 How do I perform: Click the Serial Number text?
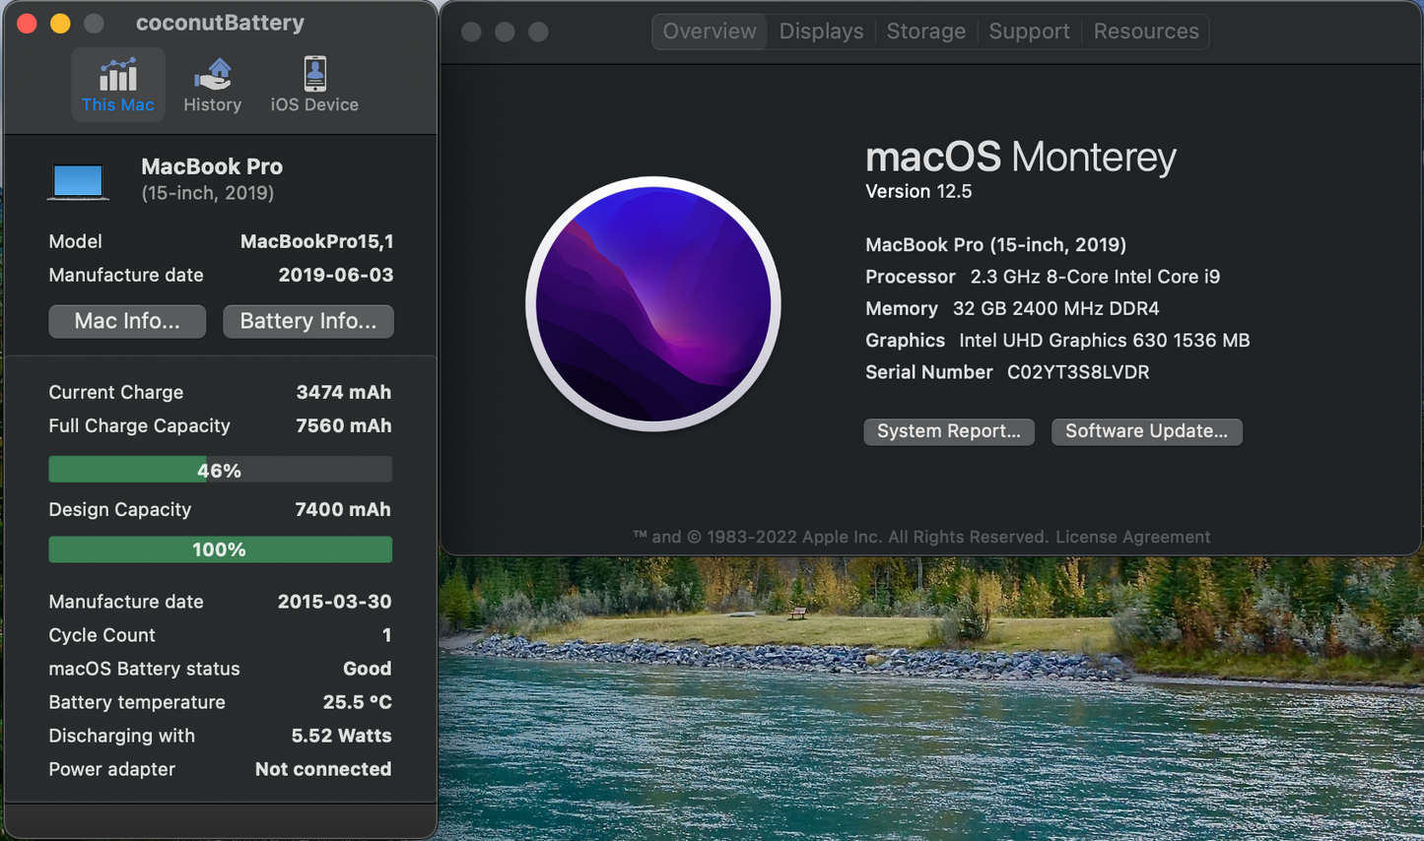click(928, 372)
